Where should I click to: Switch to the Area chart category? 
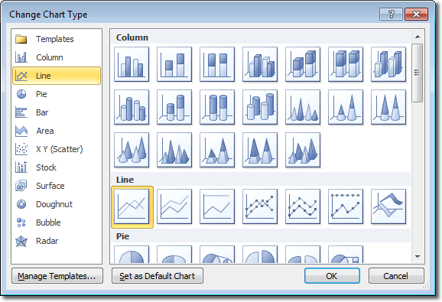(x=57, y=131)
